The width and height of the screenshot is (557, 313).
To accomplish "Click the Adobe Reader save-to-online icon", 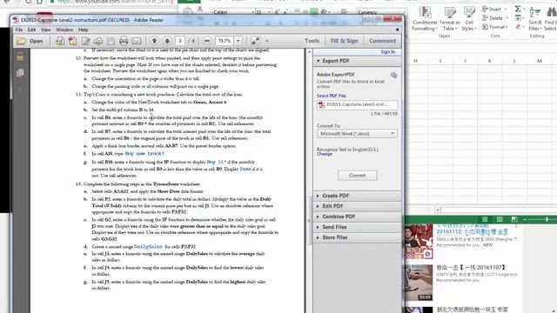I will [x=60, y=41].
